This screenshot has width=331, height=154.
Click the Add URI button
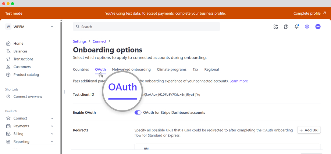point(309,130)
